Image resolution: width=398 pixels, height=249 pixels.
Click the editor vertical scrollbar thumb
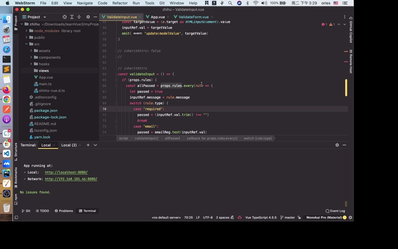[346, 88]
